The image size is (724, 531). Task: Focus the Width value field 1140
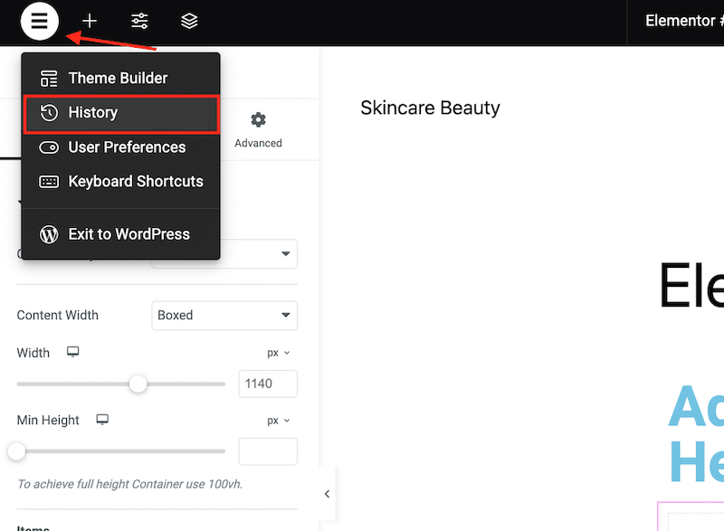(268, 384)
